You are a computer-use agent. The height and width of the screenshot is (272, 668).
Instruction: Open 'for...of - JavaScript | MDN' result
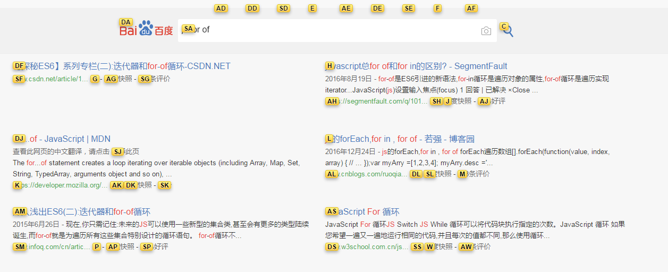tap(62, 139)
